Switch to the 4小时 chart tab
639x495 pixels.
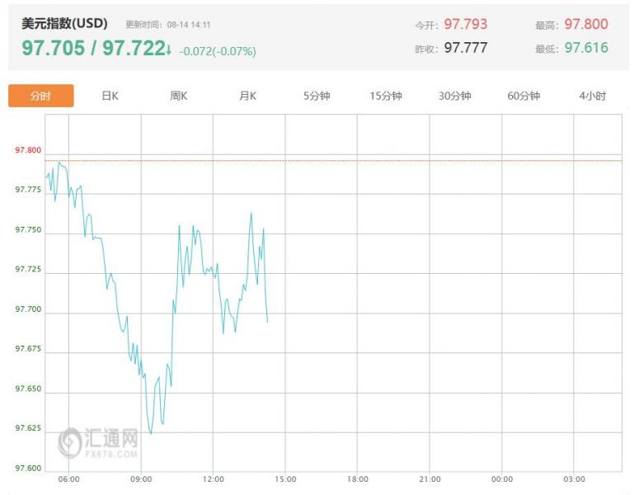pyautogui.click(x=593, y=96)
